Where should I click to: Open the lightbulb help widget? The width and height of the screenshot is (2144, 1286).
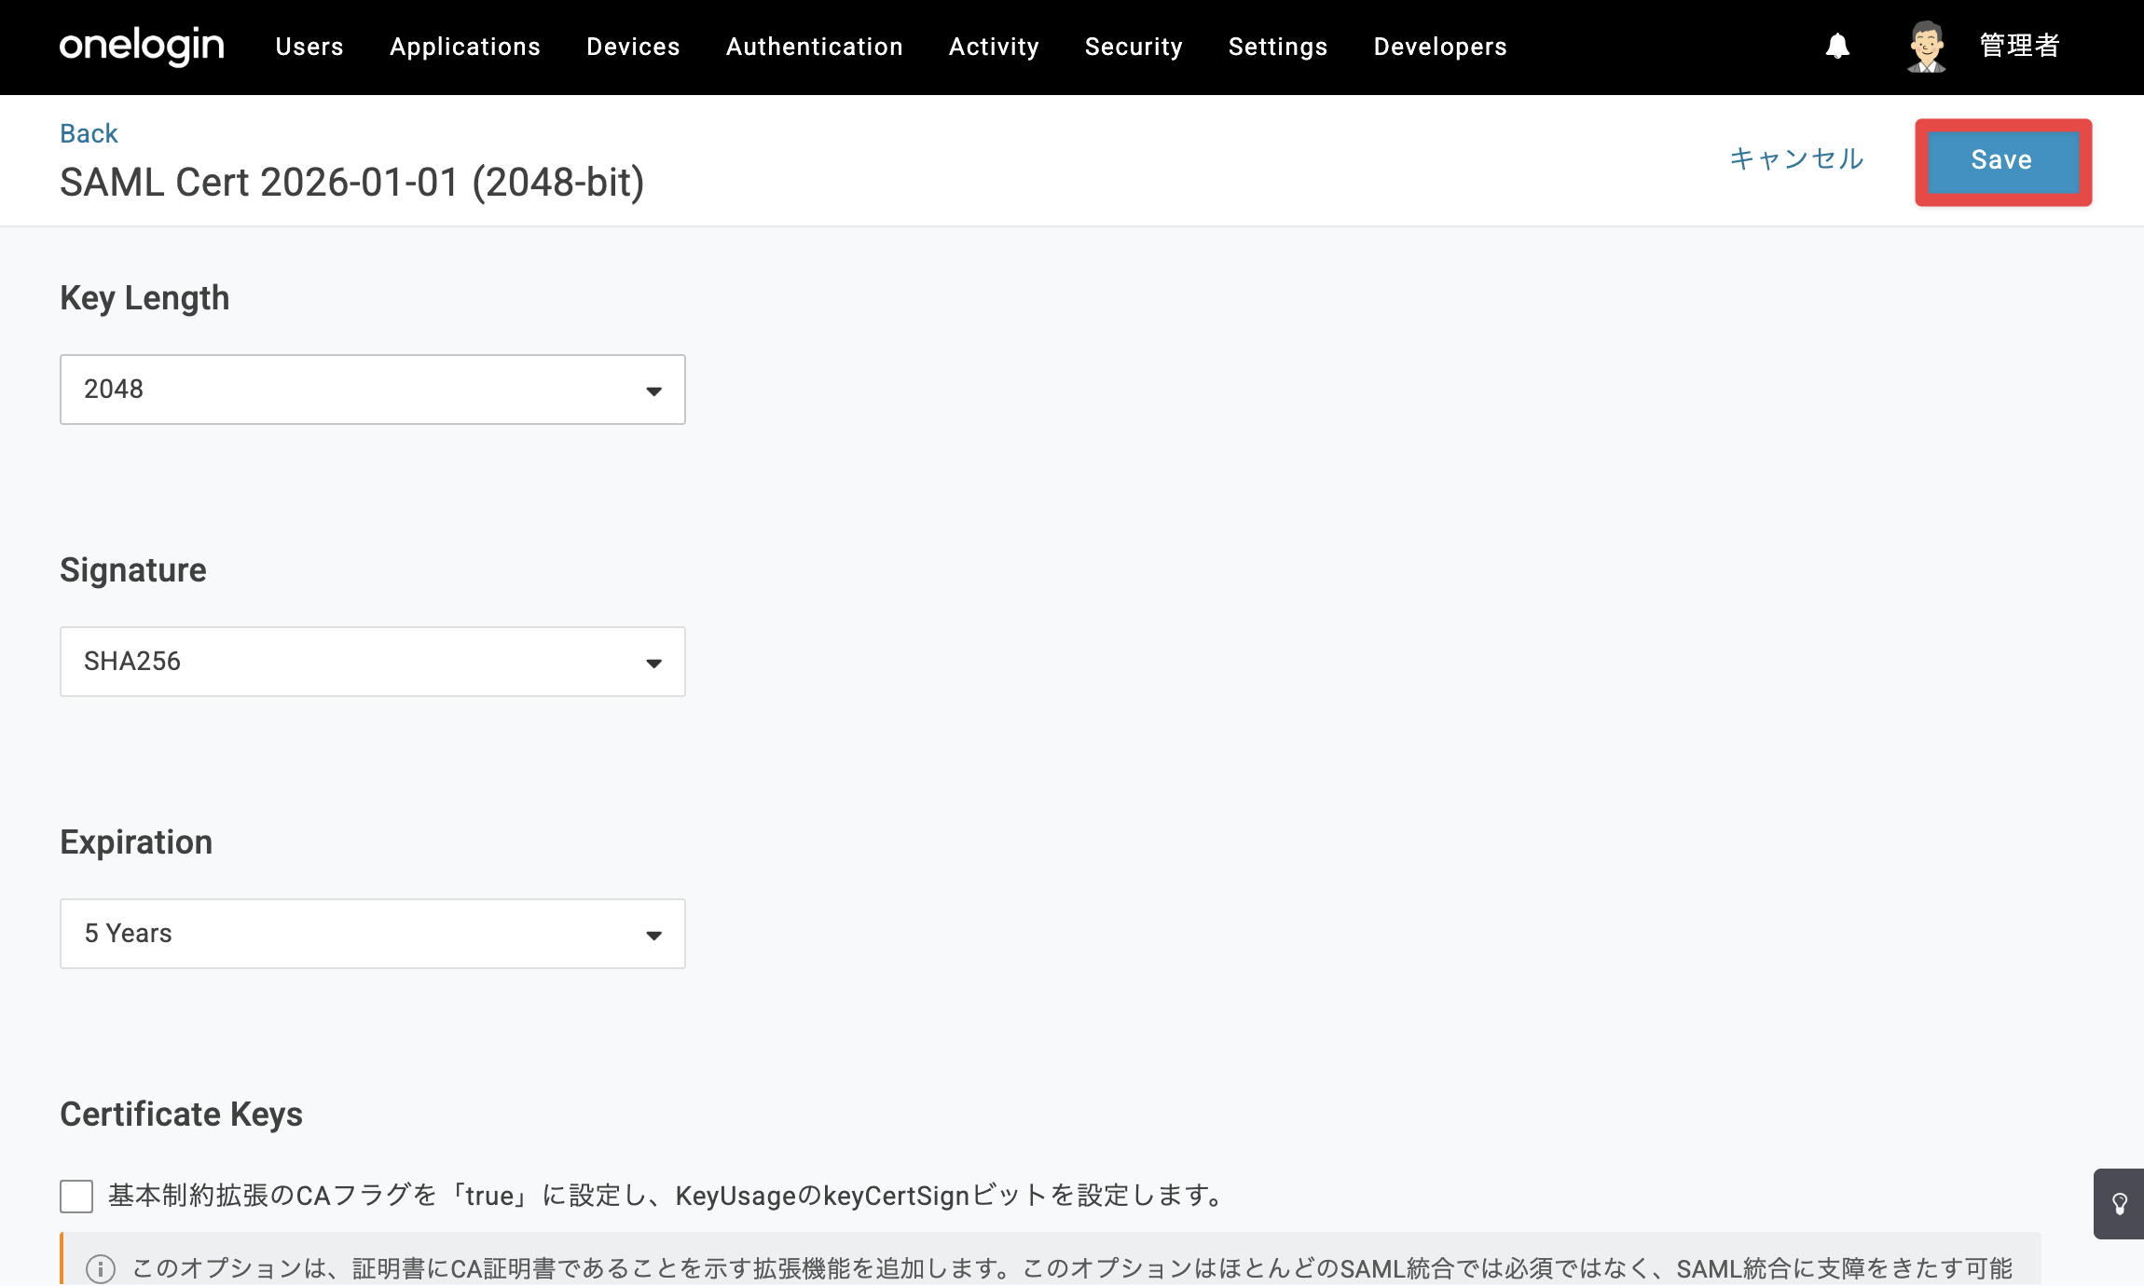pos(2119,1204)
